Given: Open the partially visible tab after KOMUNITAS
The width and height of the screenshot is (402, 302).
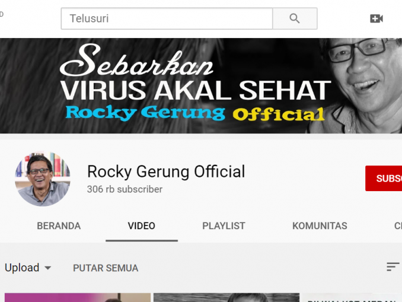Looking at the screenshot, I should pos(398,226).
